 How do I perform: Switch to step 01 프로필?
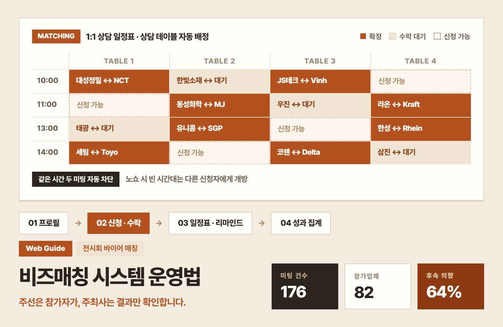click(x=44, y=223)
